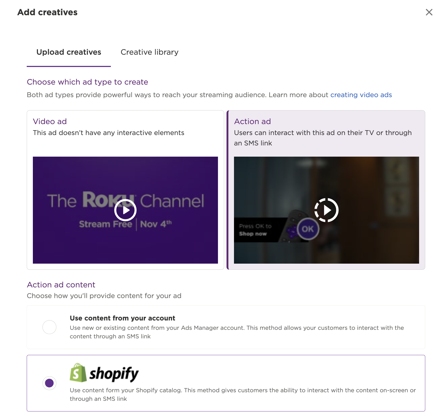Click the Action ad SMS link description
This screenshot has height=420, width=437.
click(322, 138)
